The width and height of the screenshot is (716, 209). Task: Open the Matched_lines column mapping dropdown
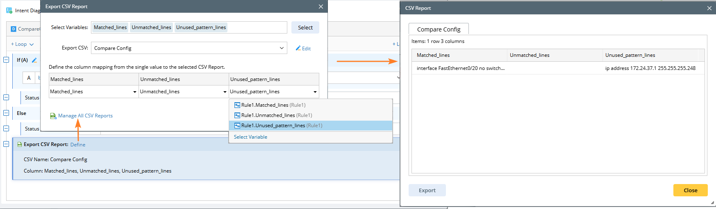135,92
